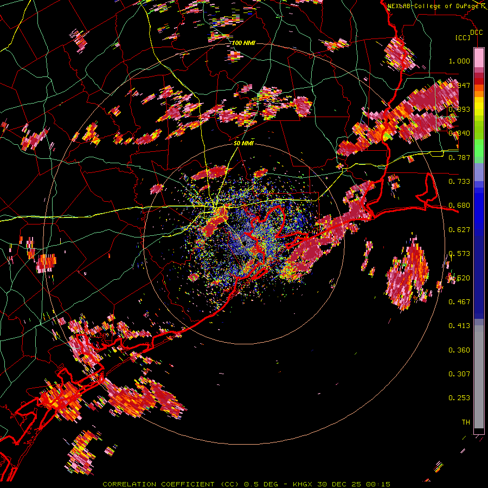488x488 pixels.
Task: Click the 0.413 scale value
Action: (x=459, y=326)
